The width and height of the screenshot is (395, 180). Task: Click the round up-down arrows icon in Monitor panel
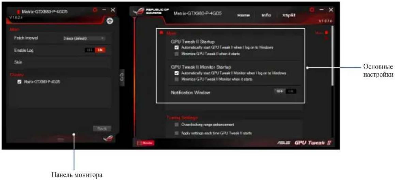pos(110,21)
